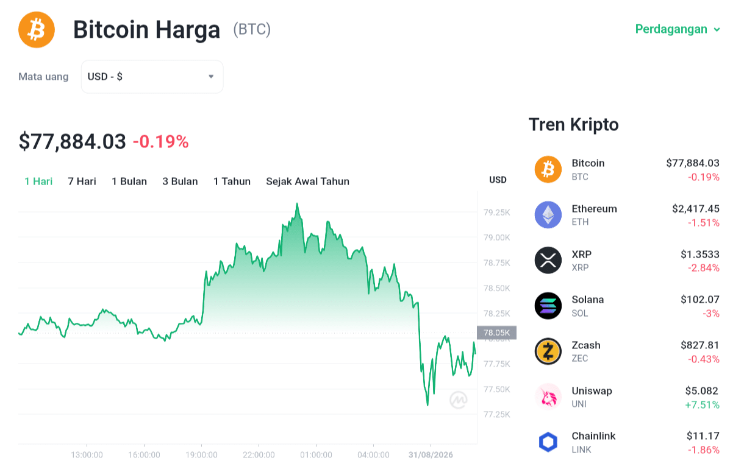Image resolution: width=744 pixels, height=472 pixels.
Task: Open the USD - $ currency selector
Action: click(x=152, y=77)
